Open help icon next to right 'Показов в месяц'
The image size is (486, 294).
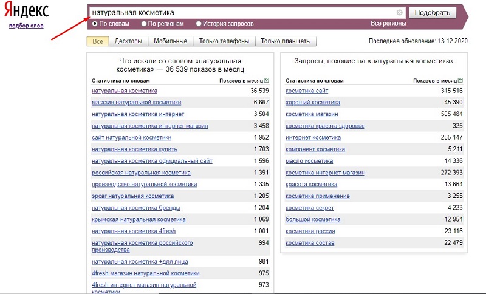pos(460,81)
